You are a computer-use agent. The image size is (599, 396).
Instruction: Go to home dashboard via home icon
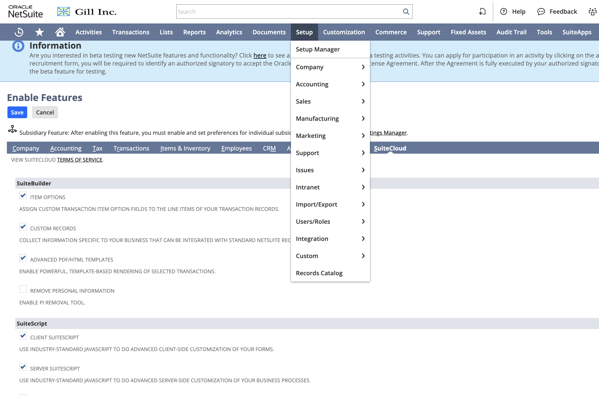coord(60,32)
